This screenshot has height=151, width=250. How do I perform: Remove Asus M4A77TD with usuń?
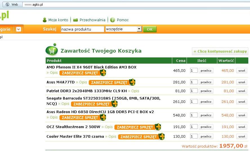(242, 82)
